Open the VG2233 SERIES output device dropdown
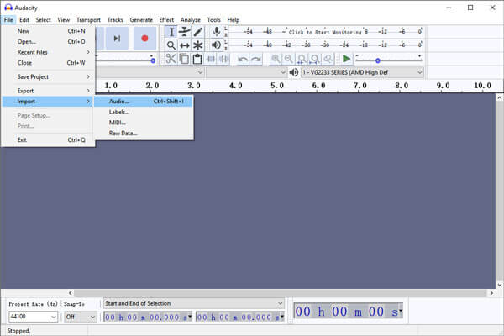This screenshot has height=336, width=504. [362, 72]
